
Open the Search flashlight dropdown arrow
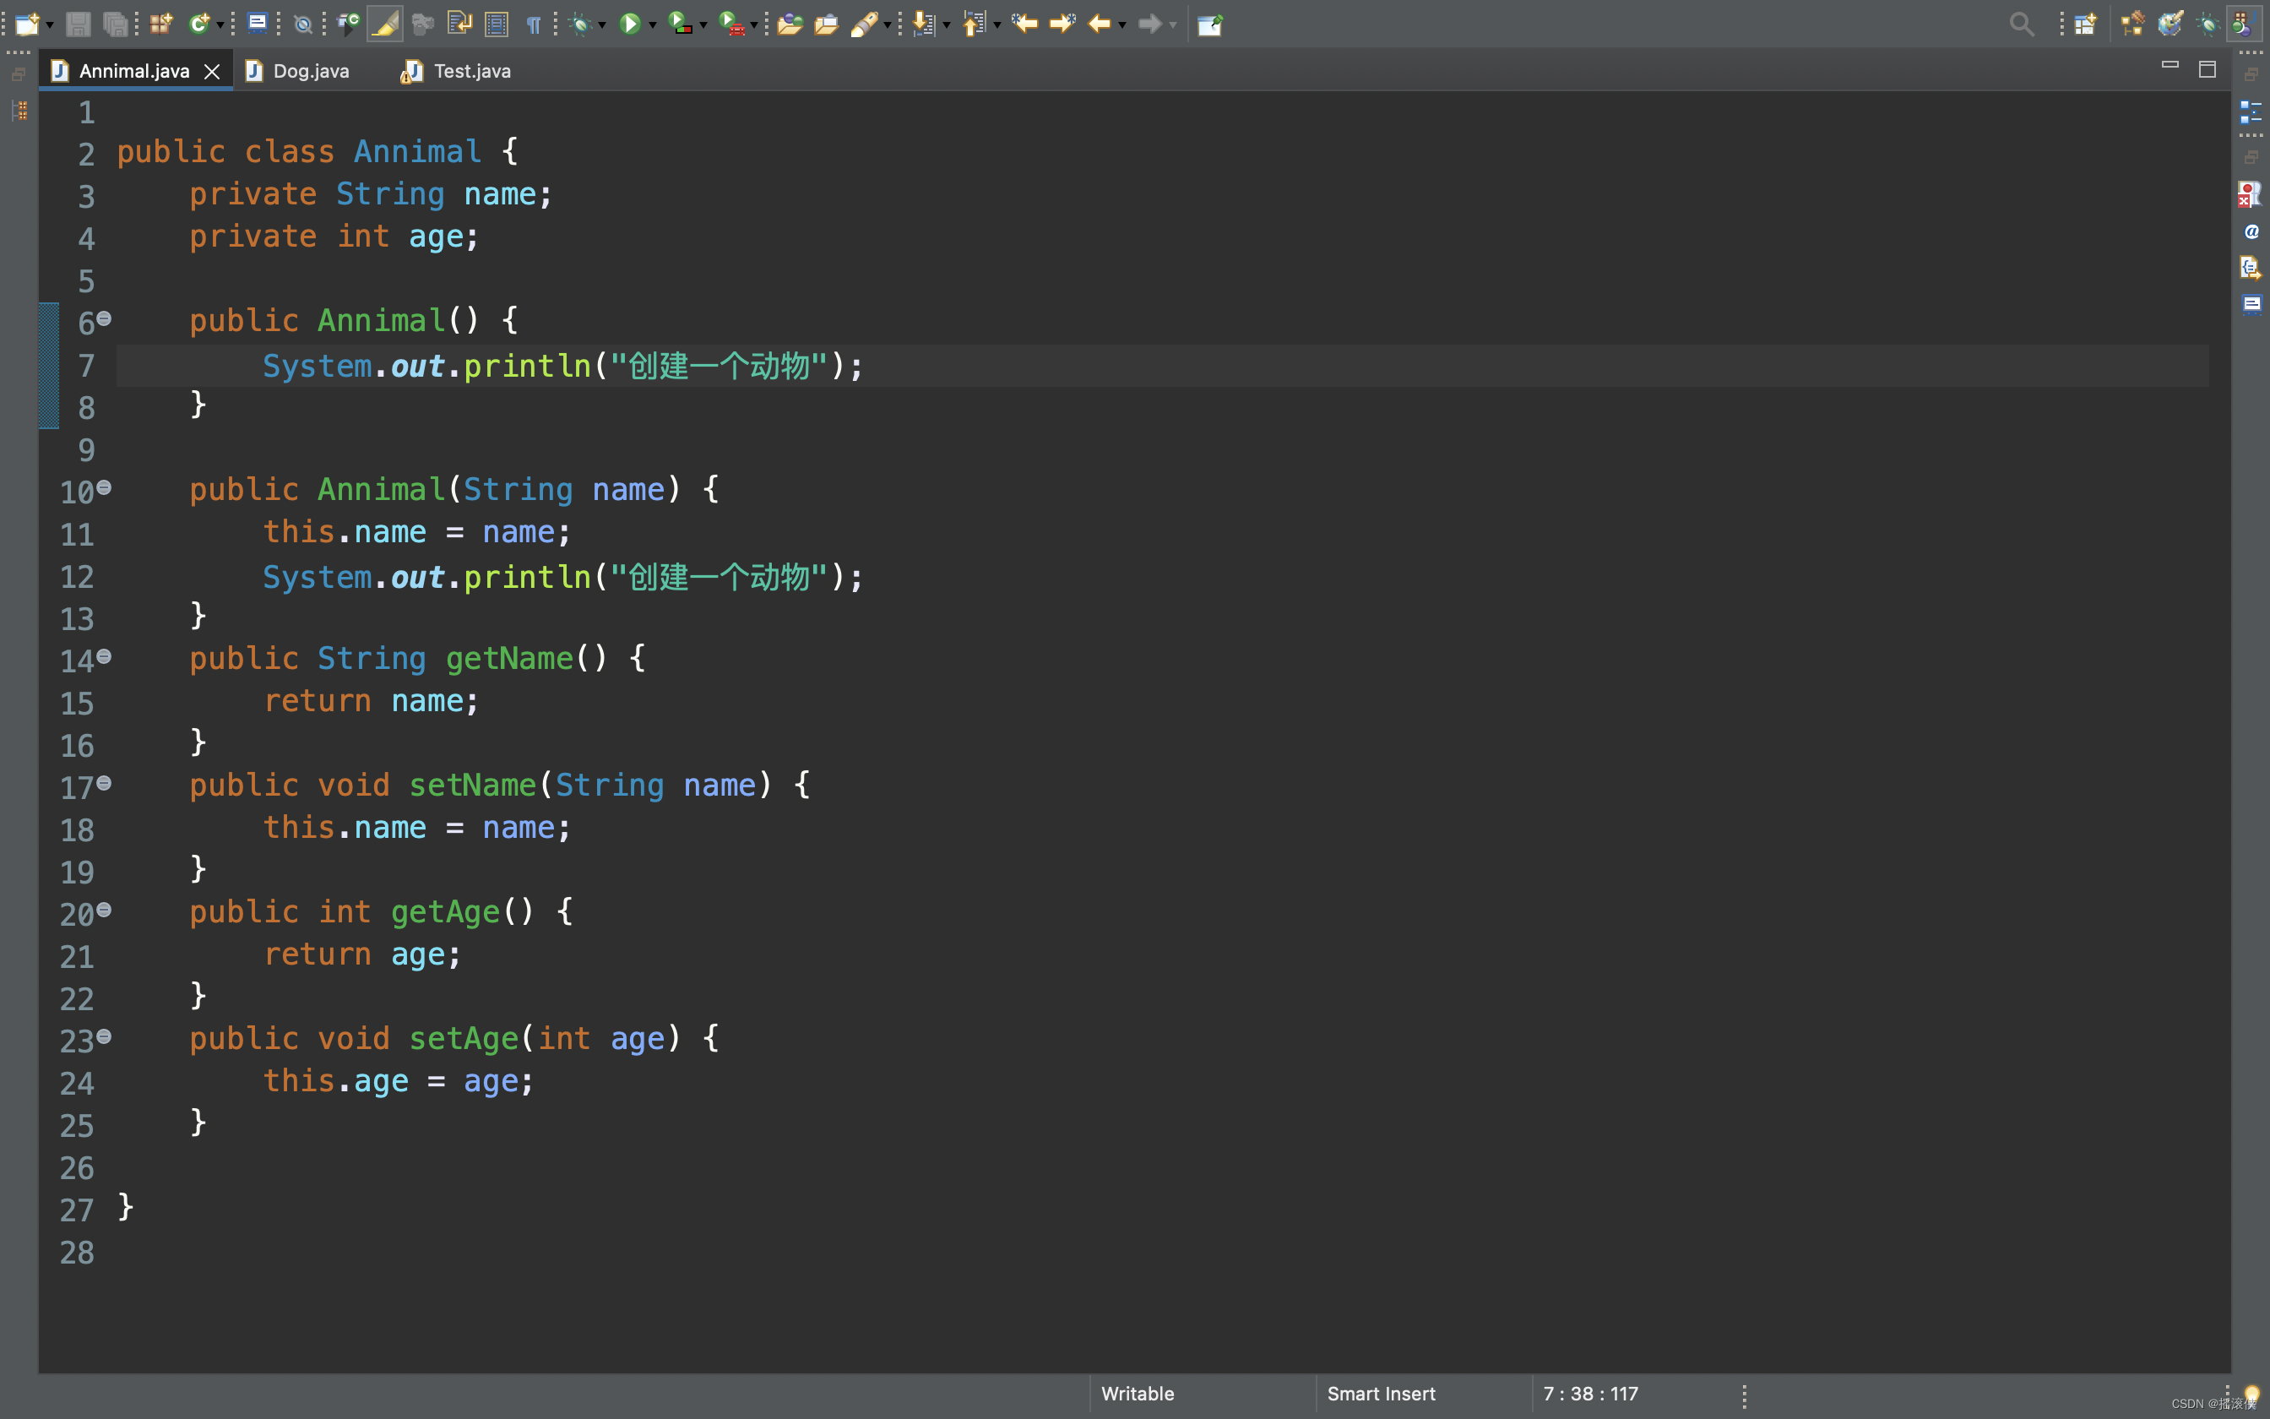tap(888, 25)
